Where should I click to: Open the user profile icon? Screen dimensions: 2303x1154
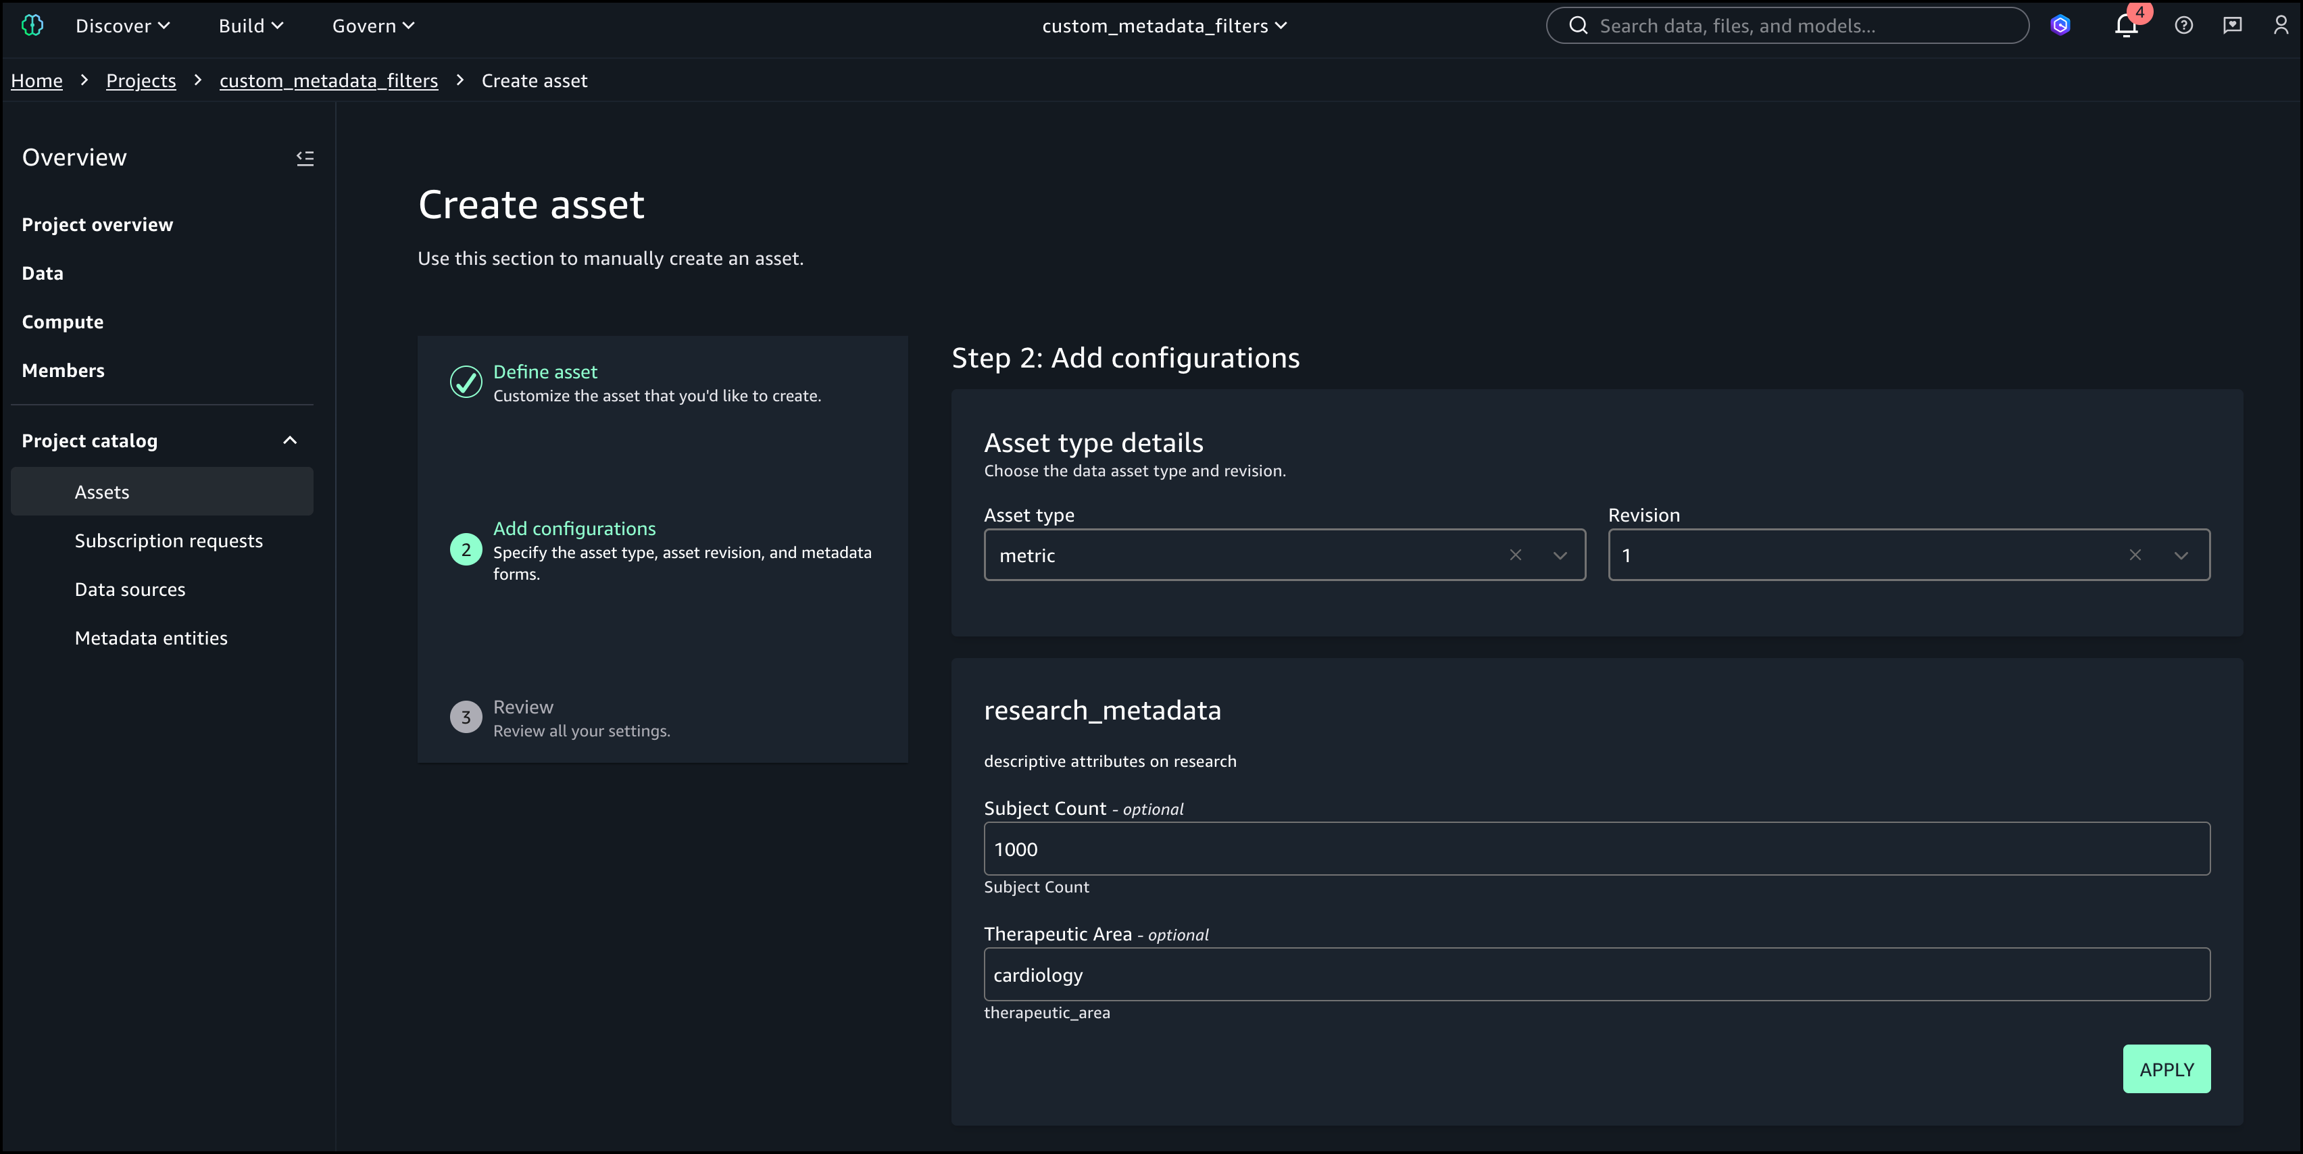pyautogui.click(x=2281, y=26)
